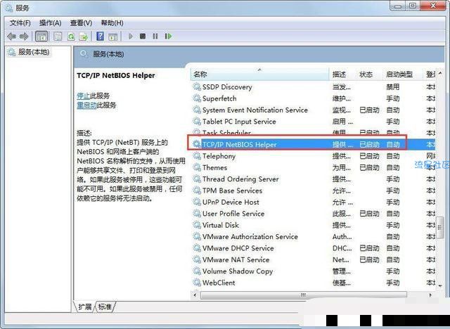Click the VMware NAT Service gear icon
450x329 pixels.
[x=197, y=259]
